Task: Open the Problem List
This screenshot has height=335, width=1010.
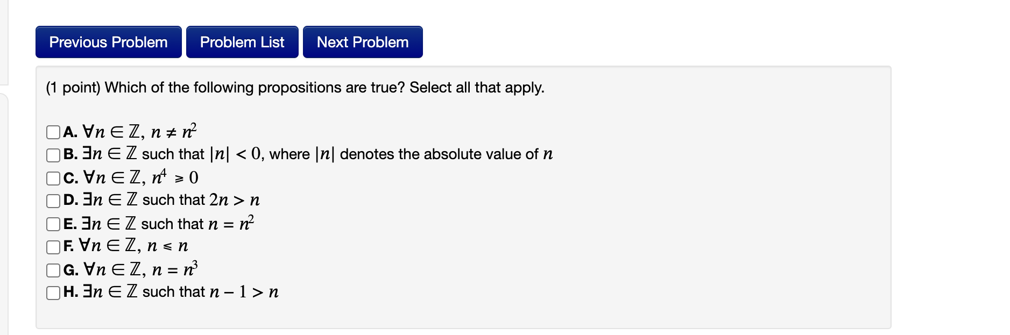Action: pyautogui.click(x=242, y=42)
